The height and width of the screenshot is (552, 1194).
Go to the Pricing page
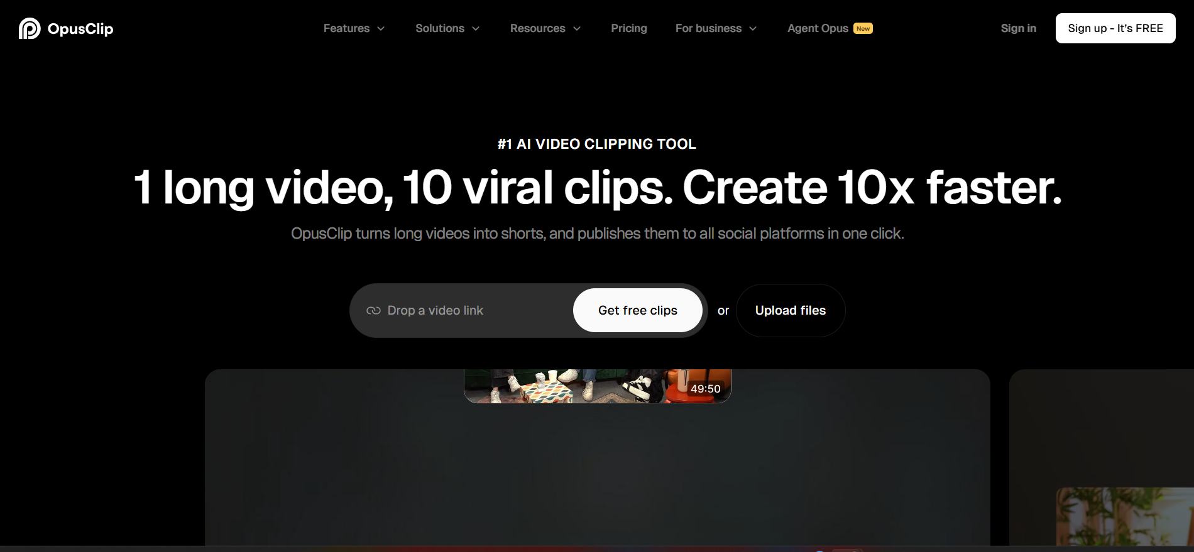coord(629,28)
